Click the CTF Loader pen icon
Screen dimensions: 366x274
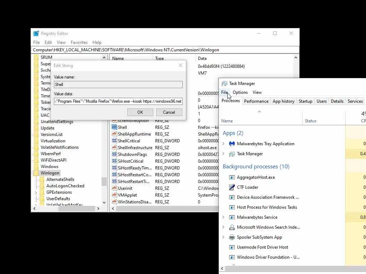coord(232,187)
